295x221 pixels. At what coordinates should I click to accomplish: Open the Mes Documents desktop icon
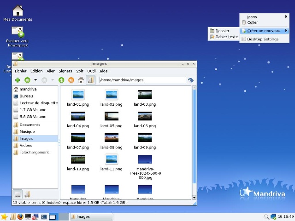point(18,10)
